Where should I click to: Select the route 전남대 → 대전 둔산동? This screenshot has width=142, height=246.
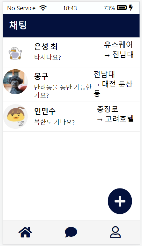(113, 84)
